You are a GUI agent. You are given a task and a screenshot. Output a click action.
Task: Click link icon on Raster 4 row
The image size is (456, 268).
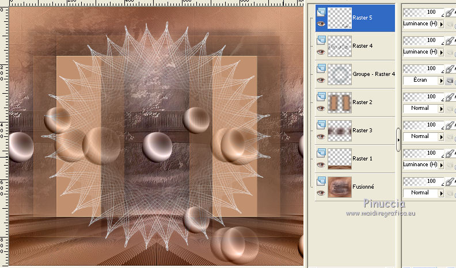coord(450,41)
